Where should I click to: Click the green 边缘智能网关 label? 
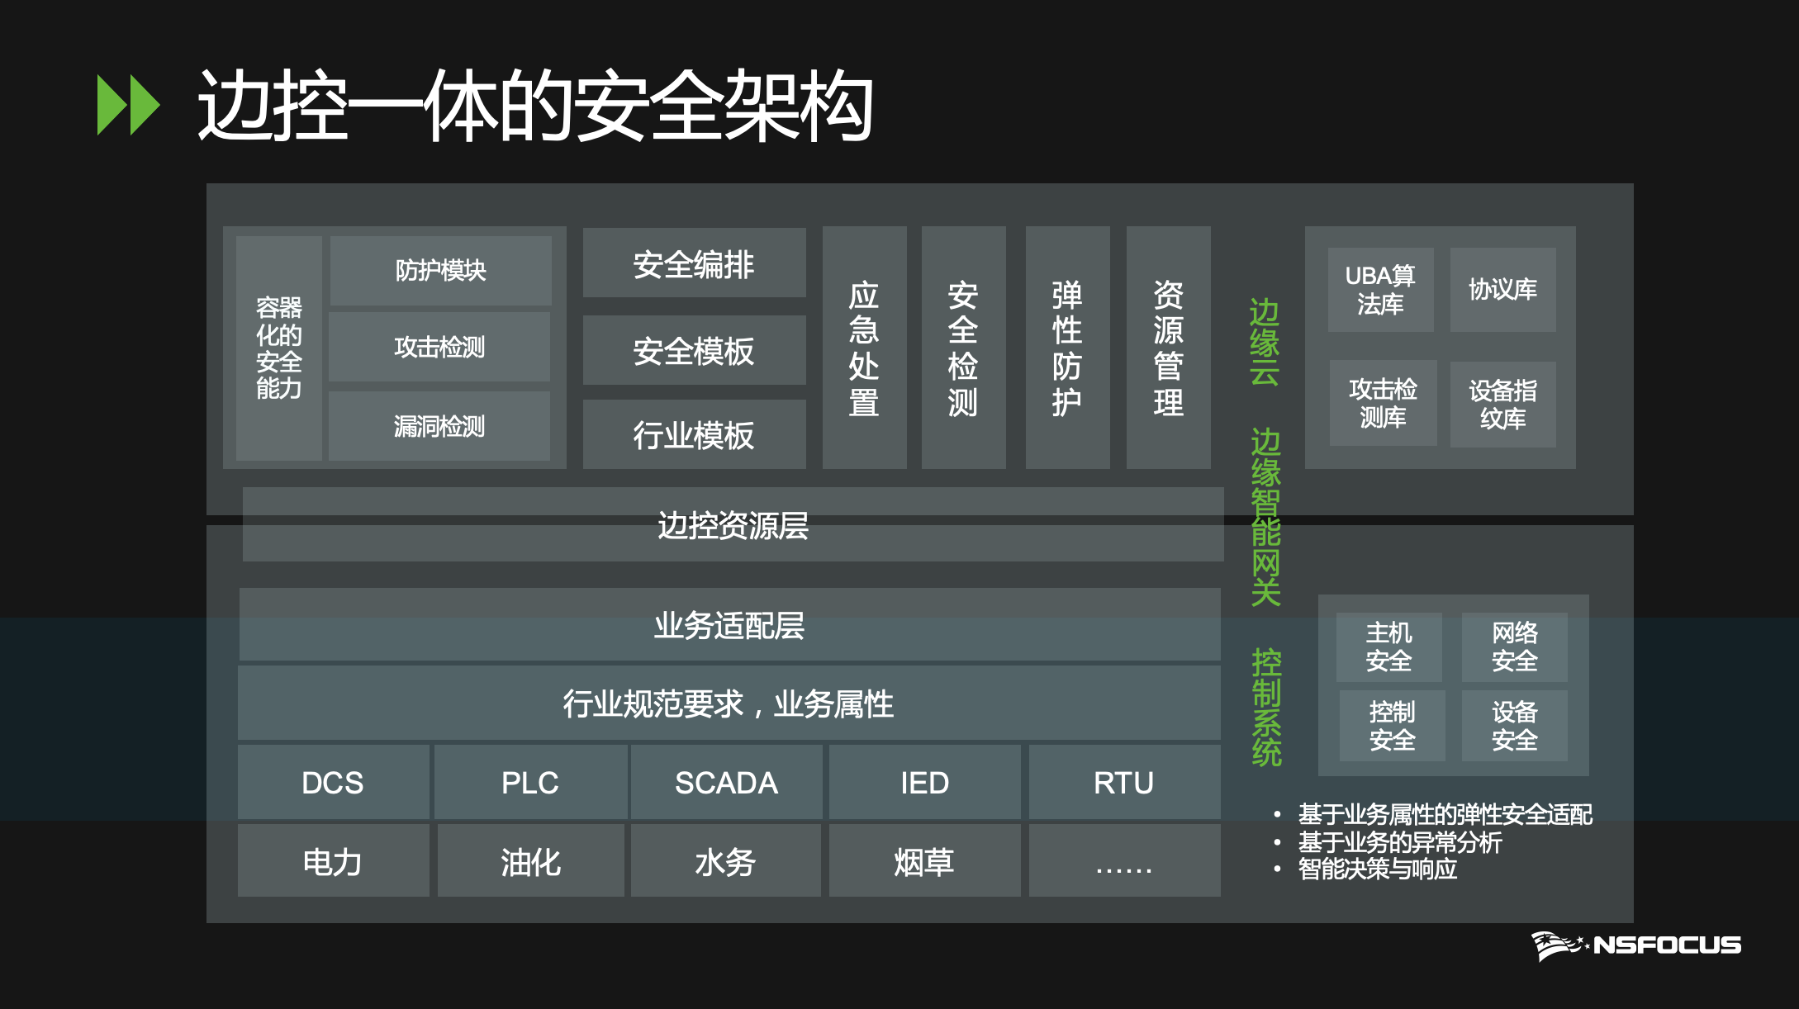tap(1265, 517)
